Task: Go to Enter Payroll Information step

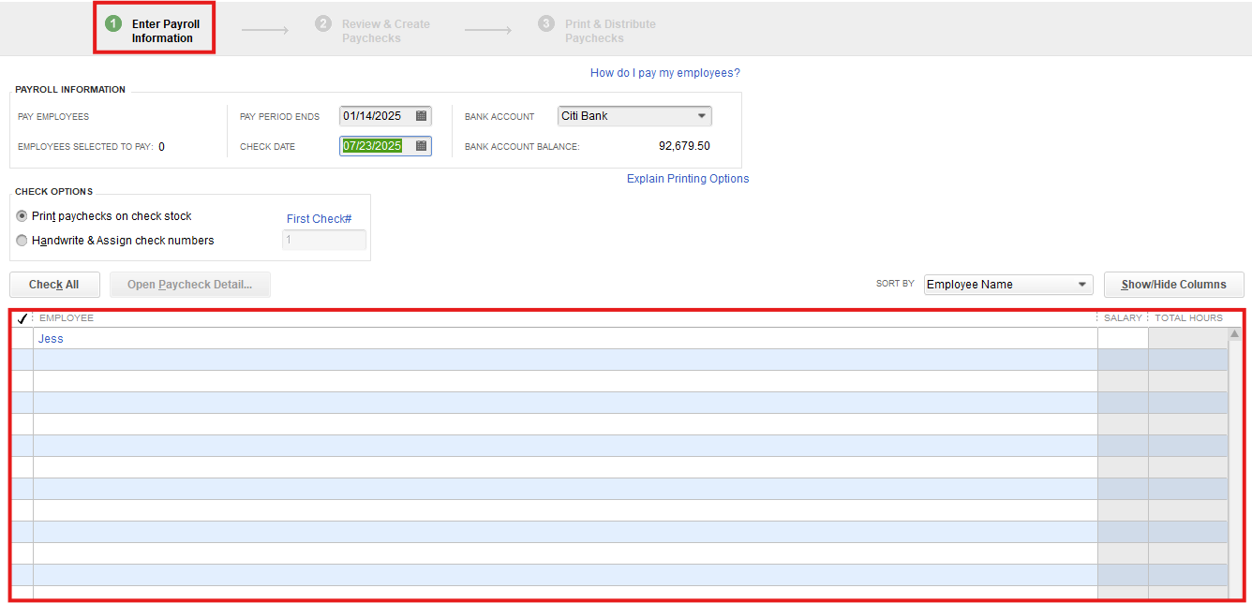Action: point(164,31)
